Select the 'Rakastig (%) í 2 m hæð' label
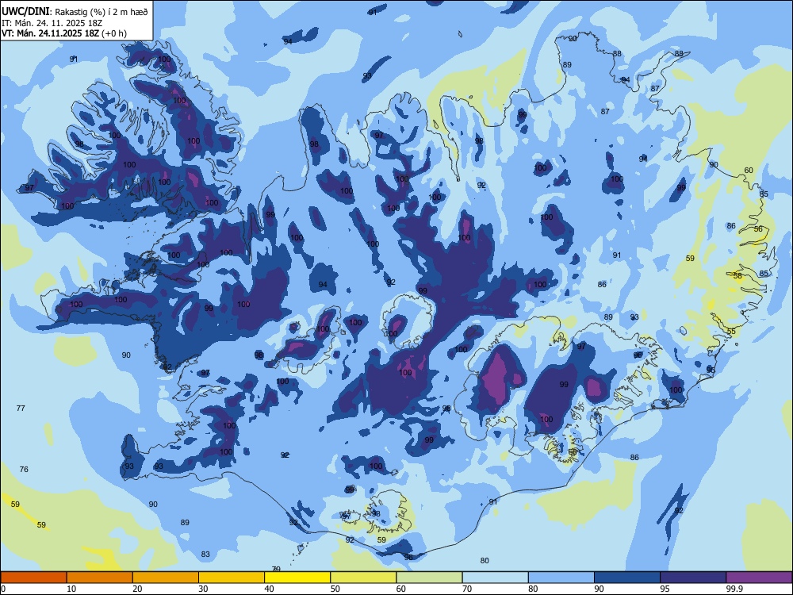 coord(102,12)
